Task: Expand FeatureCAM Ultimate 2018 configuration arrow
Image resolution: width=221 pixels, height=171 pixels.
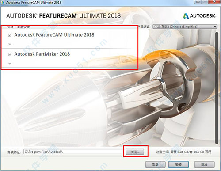Action: coord(10,44)
